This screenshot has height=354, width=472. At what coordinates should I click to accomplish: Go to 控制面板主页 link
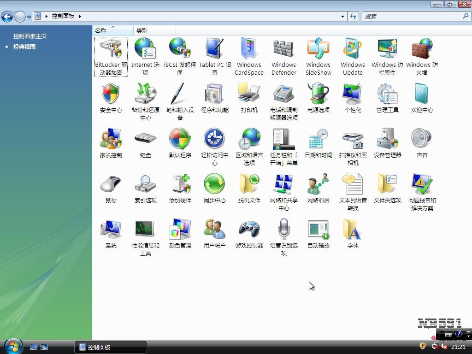(30, 36)
